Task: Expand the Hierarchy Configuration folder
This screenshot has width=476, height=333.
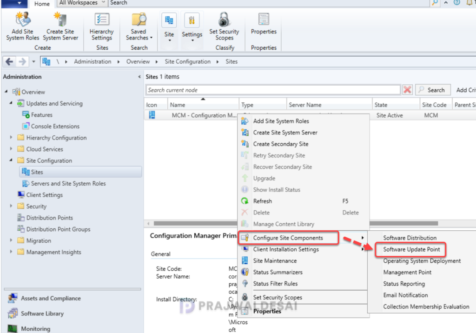Action: pos(11,138)
